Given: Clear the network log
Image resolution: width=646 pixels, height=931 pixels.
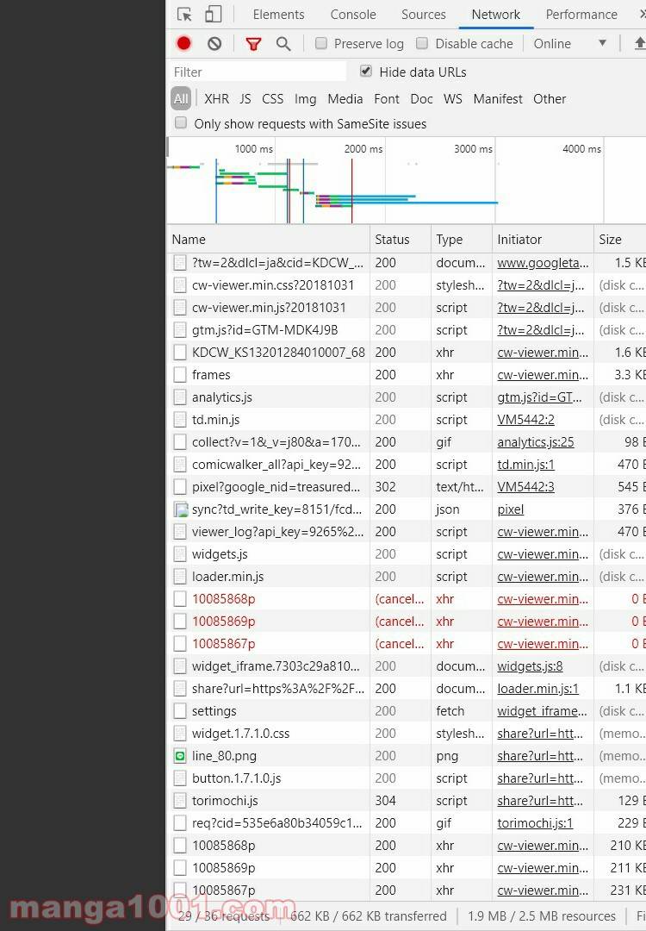Looking at the screenshot, I should point(214,43).
